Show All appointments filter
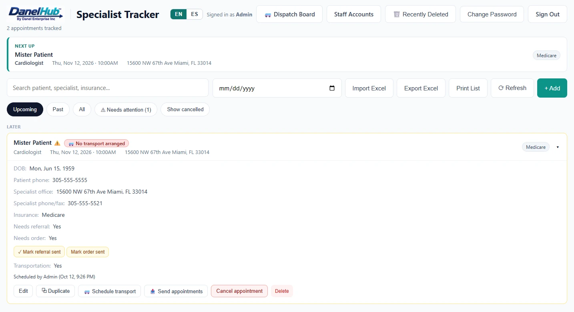Screen dimensions: 574x312 point(82,109)
